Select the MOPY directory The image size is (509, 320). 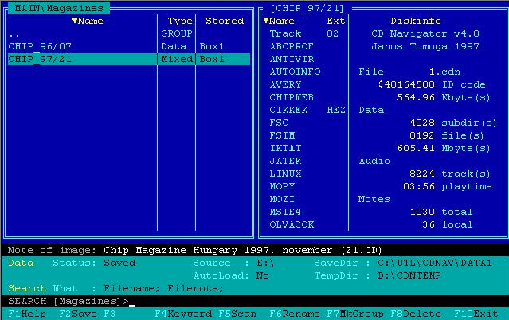click(x=282, y=186)
